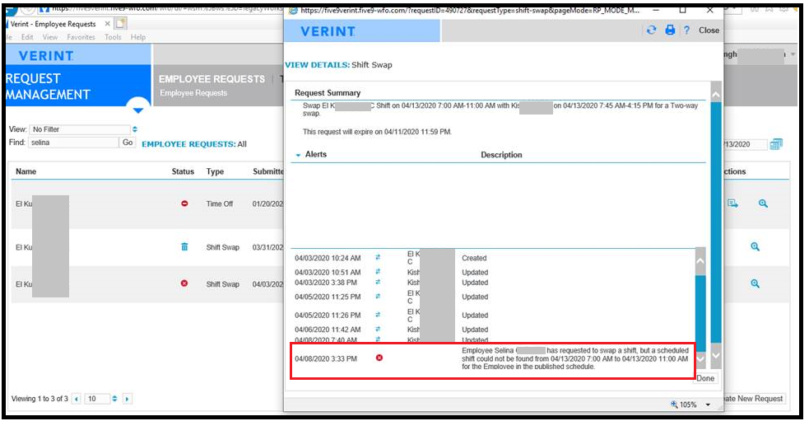Adjust the rows-per-page stepper showing 10
The image size is (809, 421).
114,399
